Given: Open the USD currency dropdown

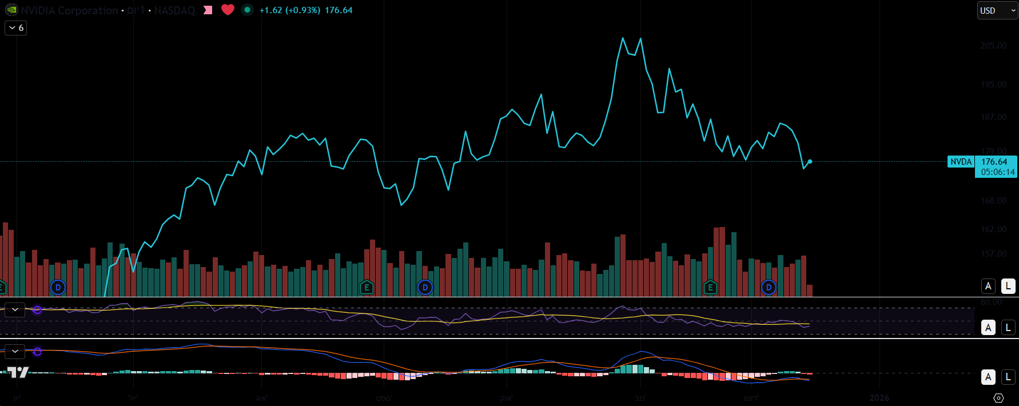Looking at the screenshot, I should [x=997, y=10].
